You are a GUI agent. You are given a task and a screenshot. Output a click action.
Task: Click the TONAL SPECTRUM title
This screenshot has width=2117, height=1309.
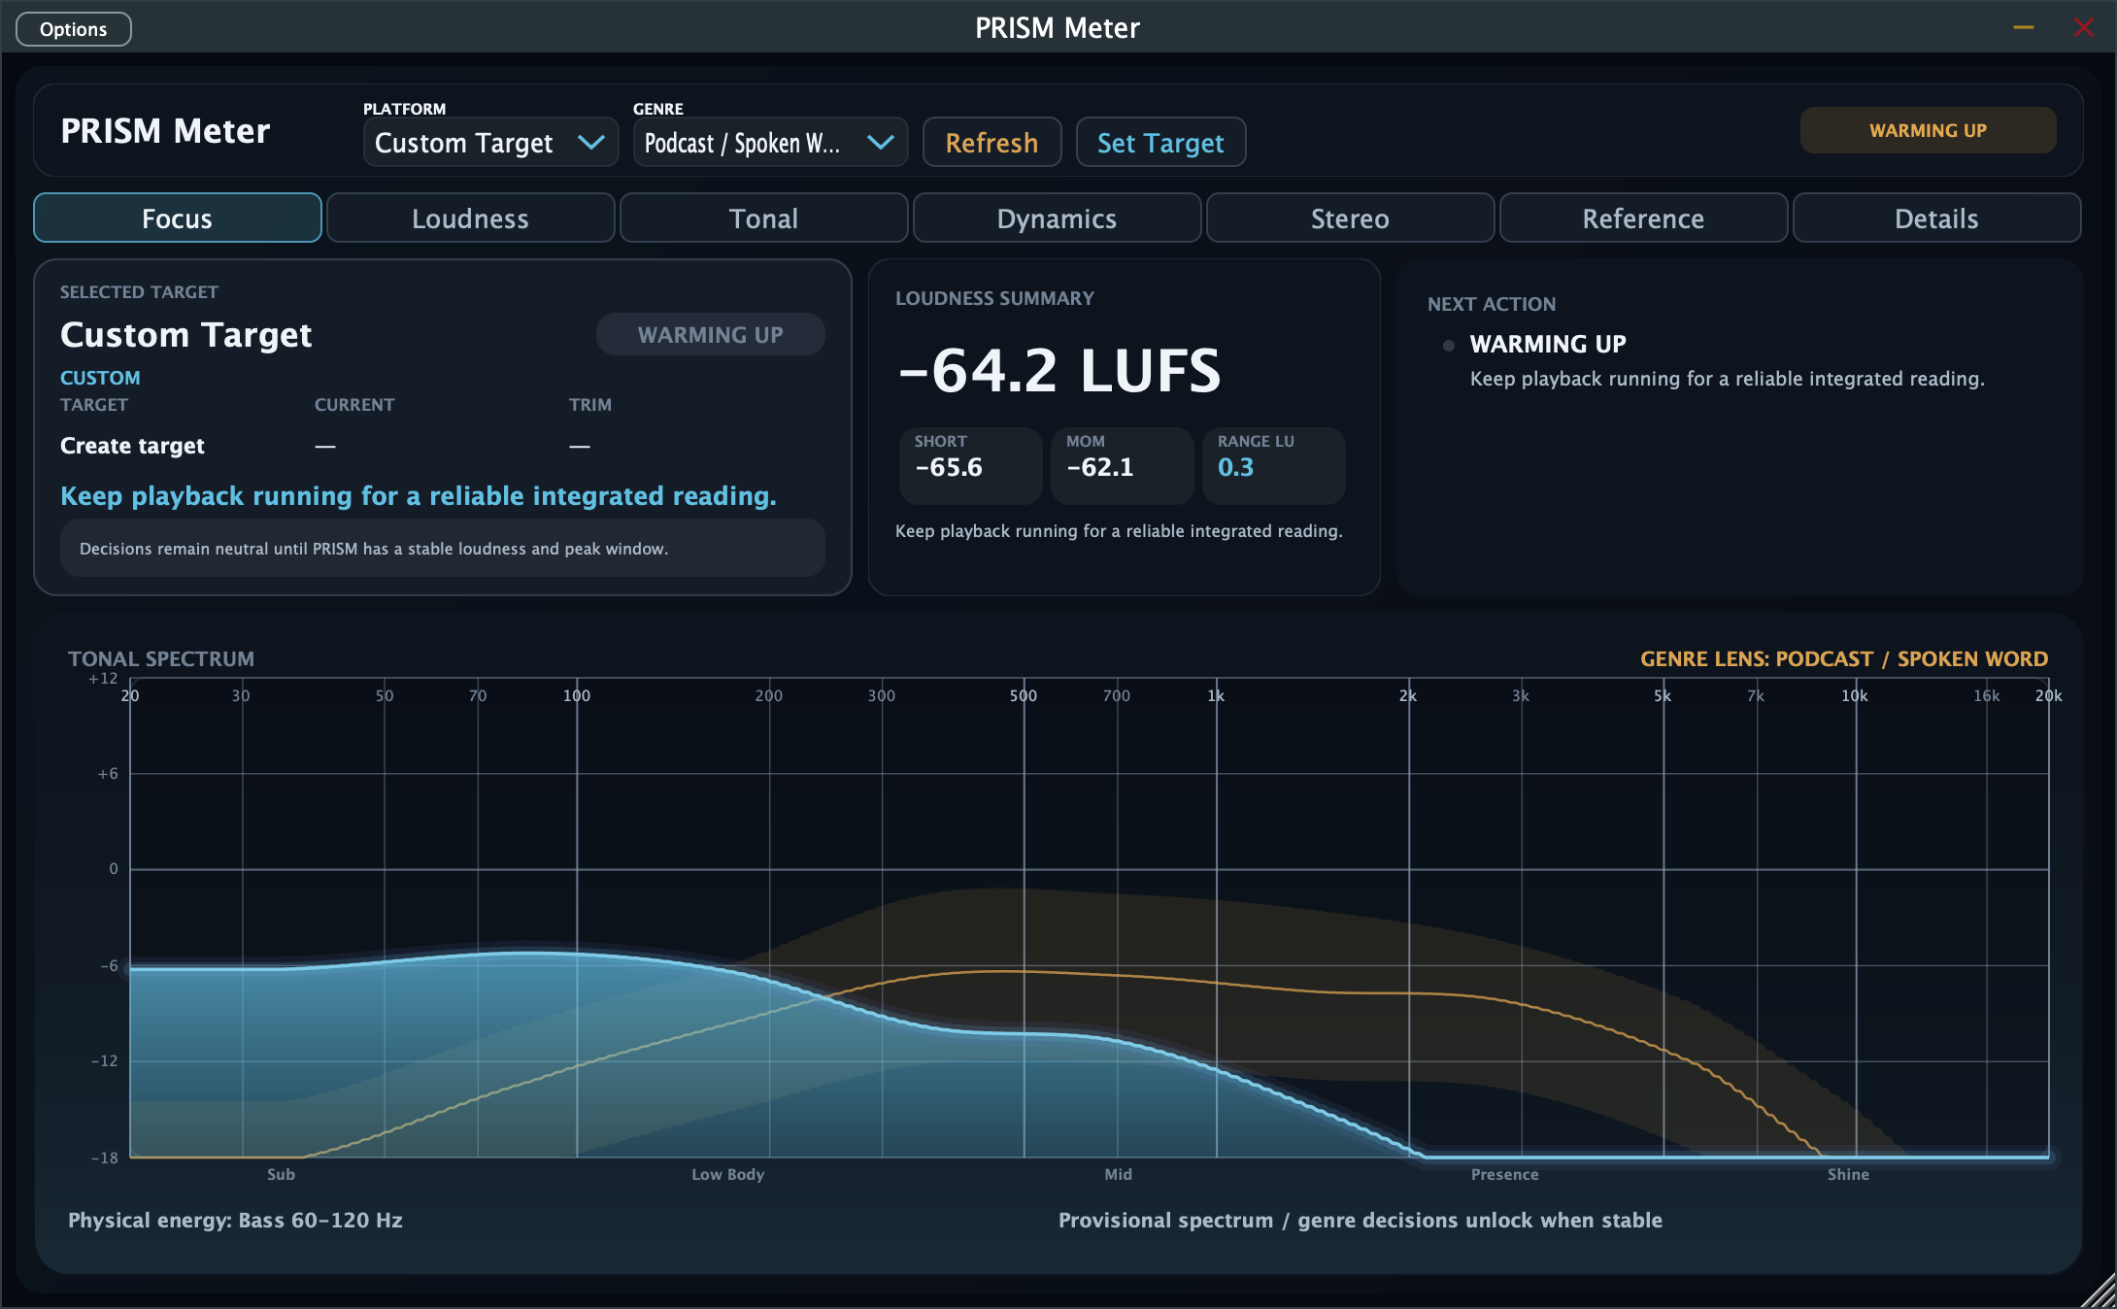pyautogui.click(x=161, y=658)
